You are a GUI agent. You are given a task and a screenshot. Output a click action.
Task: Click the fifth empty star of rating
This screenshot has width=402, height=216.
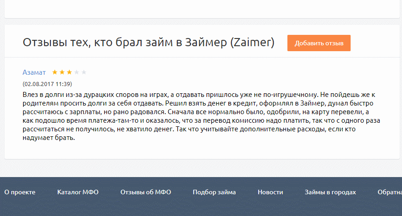pos(84,72)
